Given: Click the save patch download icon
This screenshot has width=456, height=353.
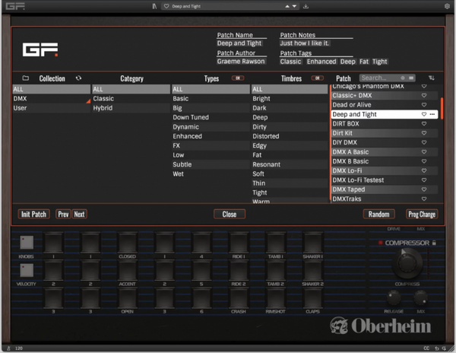Looking at the screenshot, I should tap(306, 6).
